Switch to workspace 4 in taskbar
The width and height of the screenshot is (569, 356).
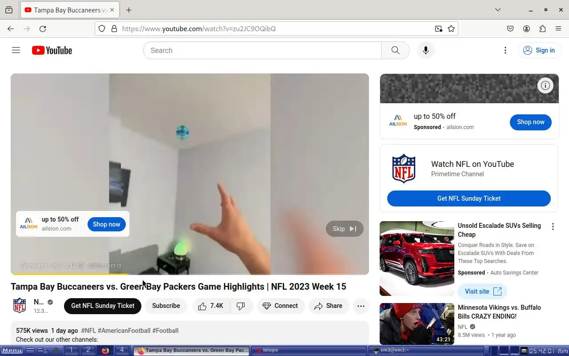(122, 350)
